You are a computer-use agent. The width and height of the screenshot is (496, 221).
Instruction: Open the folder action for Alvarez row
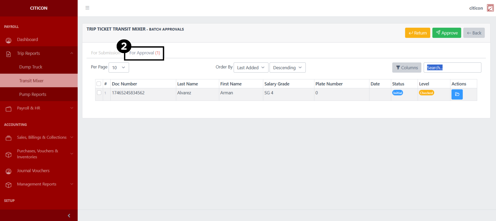click(457, 94)
